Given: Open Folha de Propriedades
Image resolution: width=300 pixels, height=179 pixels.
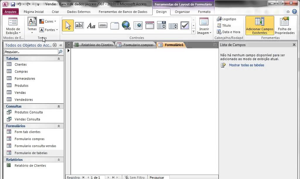Looking at the screenshot, I should point(284,25).
